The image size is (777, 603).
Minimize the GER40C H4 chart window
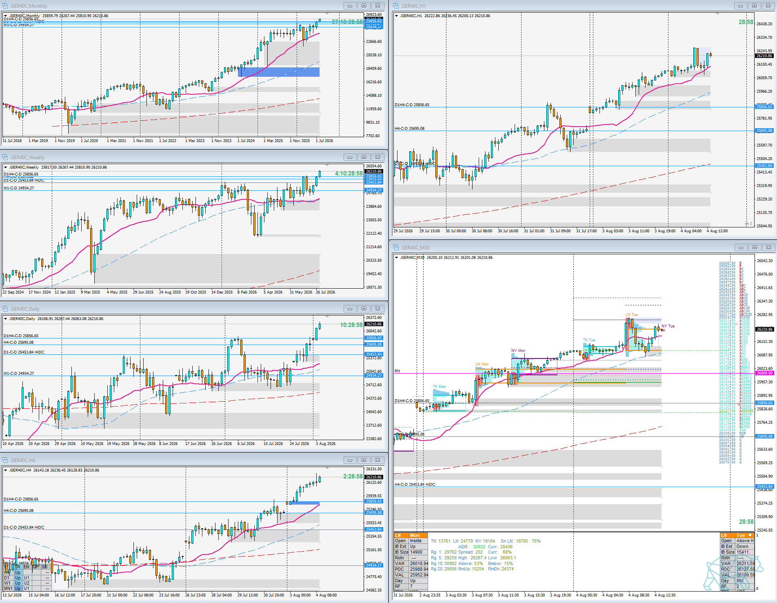[x=350, y=460]
